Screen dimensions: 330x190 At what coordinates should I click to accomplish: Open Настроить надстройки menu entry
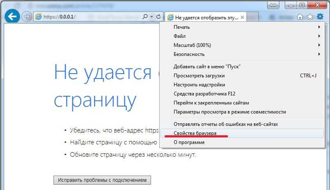point(199,85)
